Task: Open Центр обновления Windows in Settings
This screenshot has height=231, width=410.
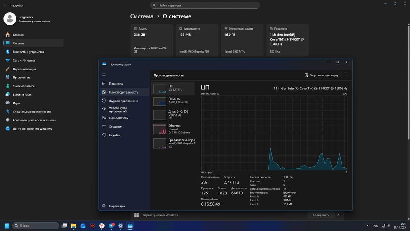Action: point(33,129)
